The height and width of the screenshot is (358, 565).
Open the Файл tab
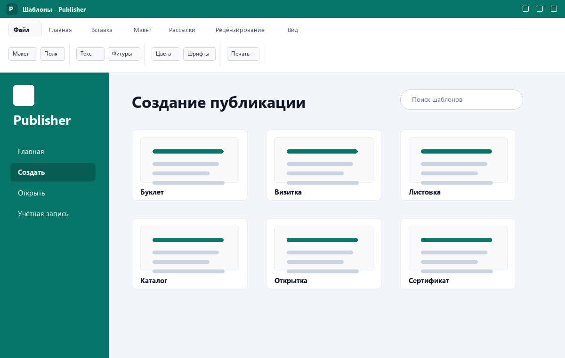[x=25, y=30]
